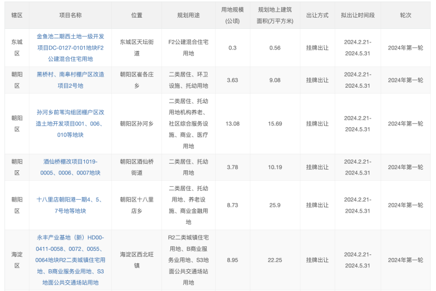Select the 13.08 land area cell
The width and height of the screenshot is (436, 291).
pos(232,124)
